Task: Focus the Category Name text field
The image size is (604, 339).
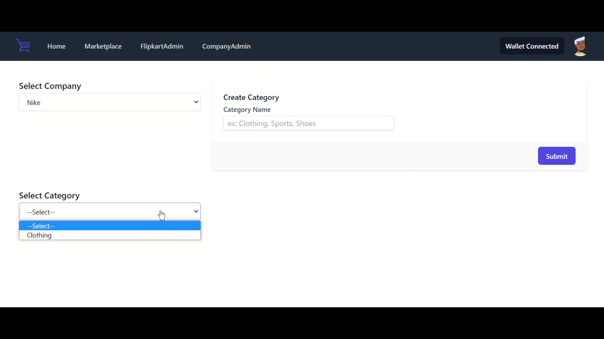Action: (308, 123)
